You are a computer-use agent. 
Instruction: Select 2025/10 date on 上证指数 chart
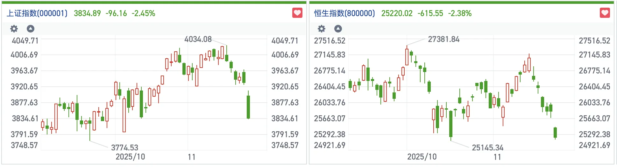(x=130, y=157)
